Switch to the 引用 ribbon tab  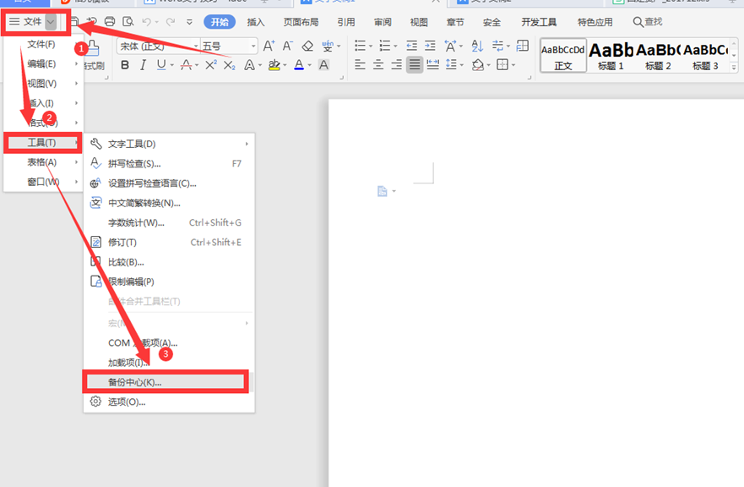pyautogui.click(x=346, y=22)
